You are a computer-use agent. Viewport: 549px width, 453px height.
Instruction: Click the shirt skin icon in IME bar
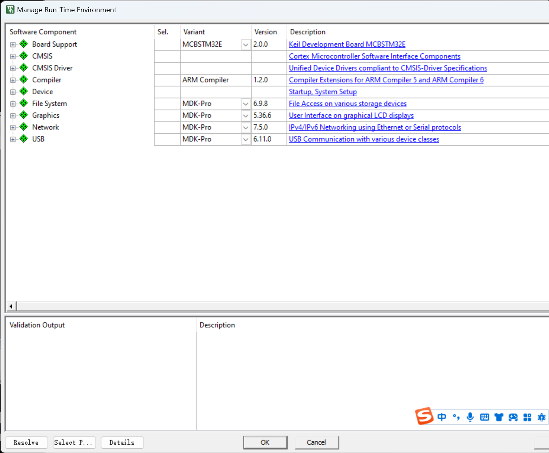499,417
